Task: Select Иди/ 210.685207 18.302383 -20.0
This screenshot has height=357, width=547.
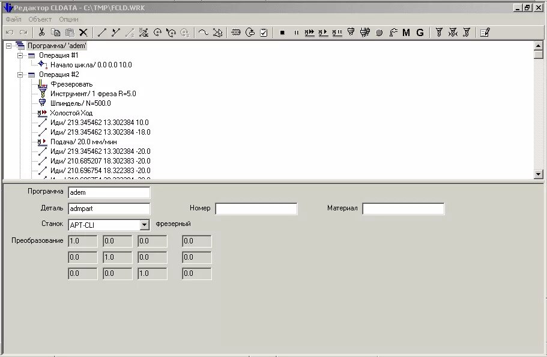Action: (100, 161)
